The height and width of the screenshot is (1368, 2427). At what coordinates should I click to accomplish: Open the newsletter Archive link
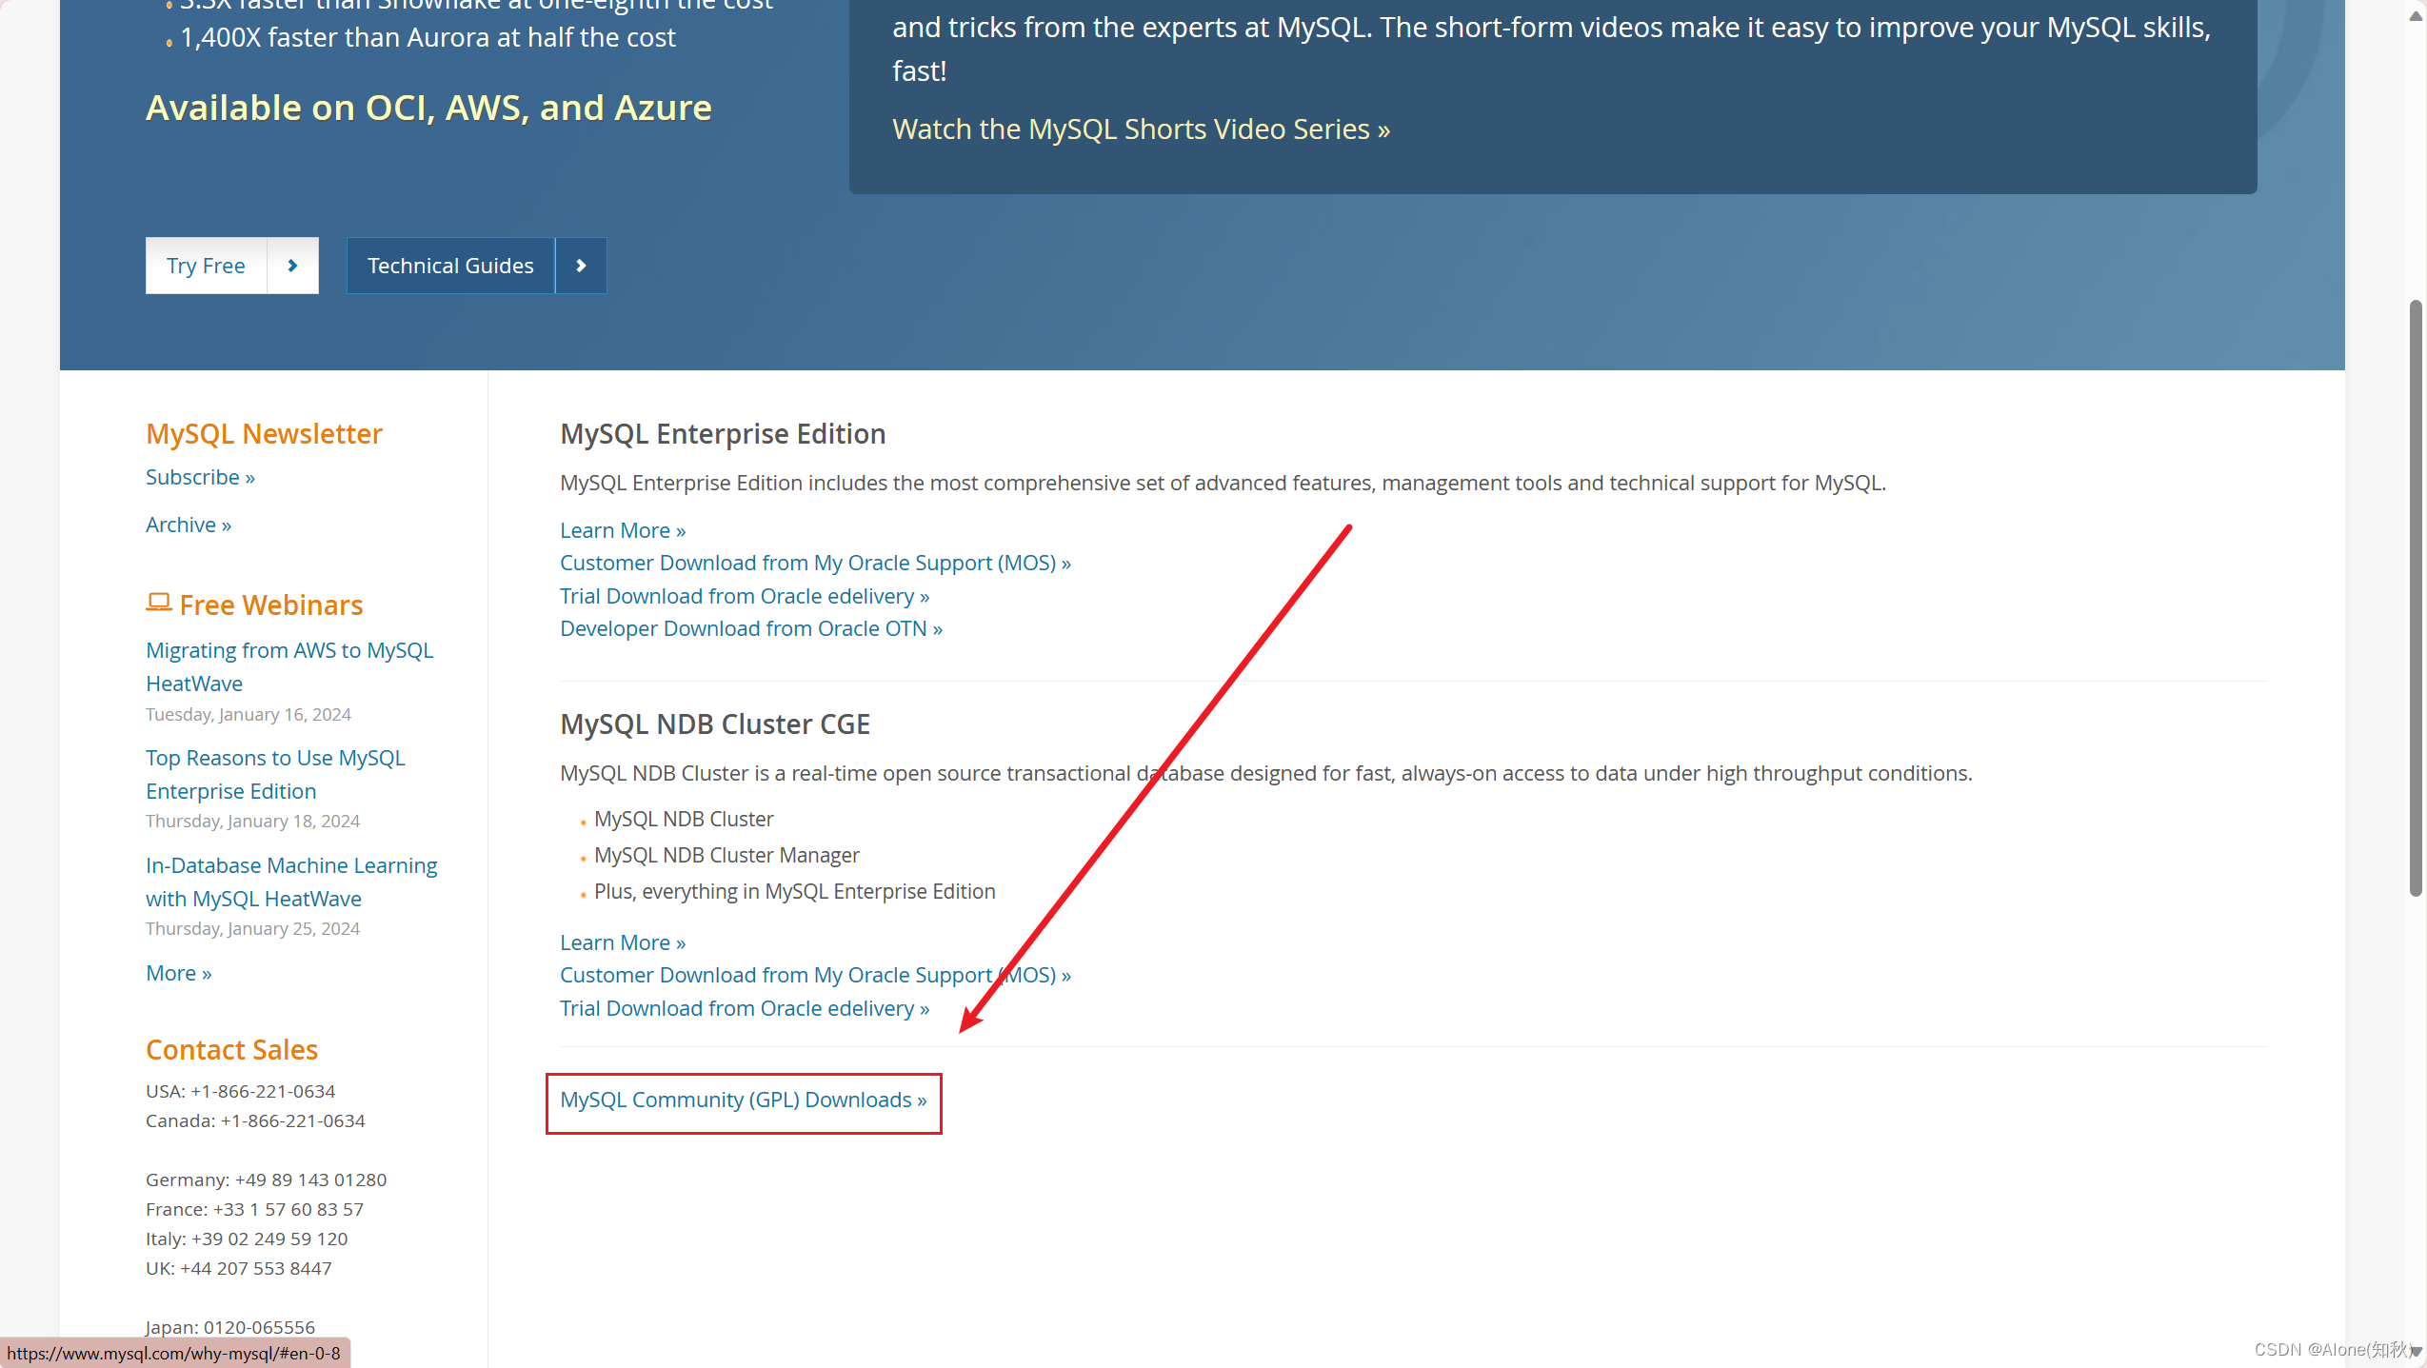coord(188,525)
